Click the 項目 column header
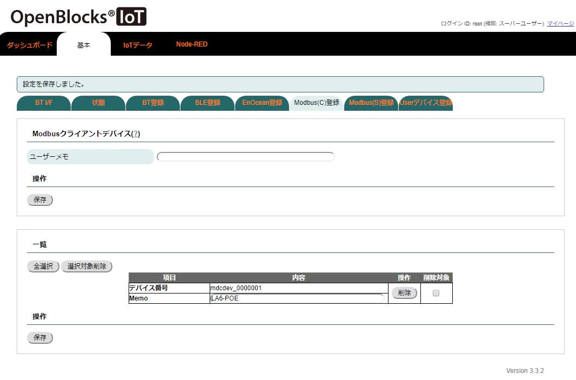The width and height of the screenshot is (576, 380). [169, 277]
